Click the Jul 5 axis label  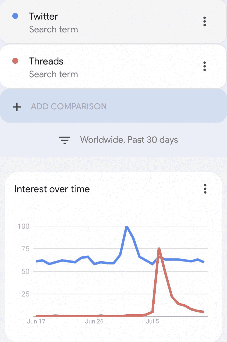[152, 321]
